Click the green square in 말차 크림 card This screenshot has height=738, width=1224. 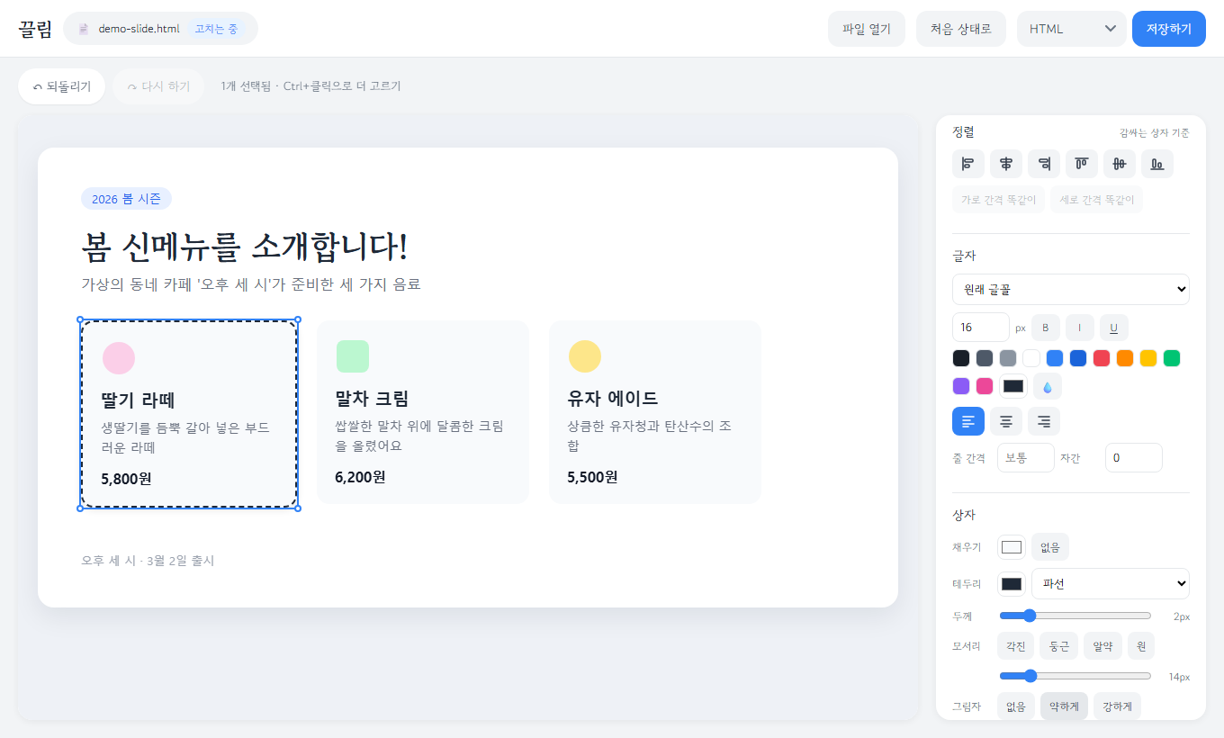[x=353, y=356]
